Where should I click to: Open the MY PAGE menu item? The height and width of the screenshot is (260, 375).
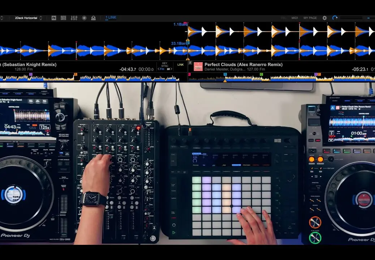310,18
